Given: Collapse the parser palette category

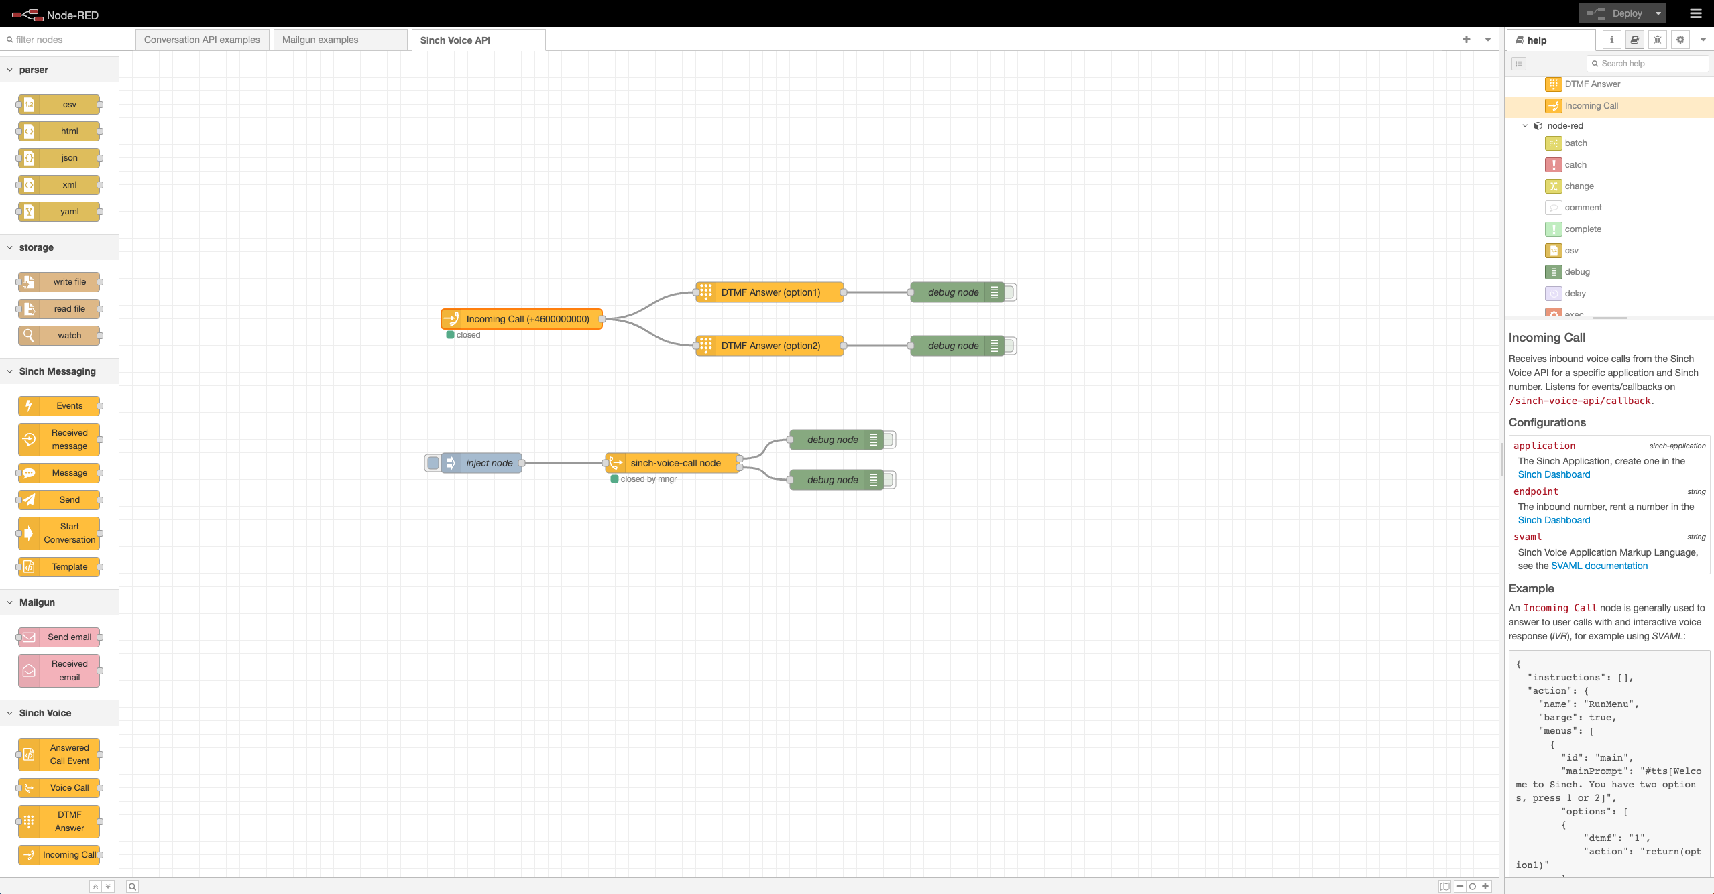Looking at the screenshot, I should point(59,70).
